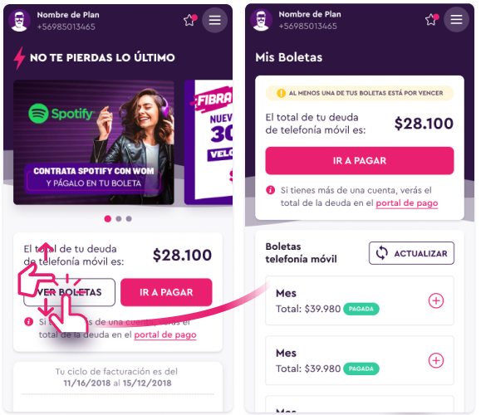Expand second Mes boleta with plus icon
This screenshot has width=481, height=415.
436,360
